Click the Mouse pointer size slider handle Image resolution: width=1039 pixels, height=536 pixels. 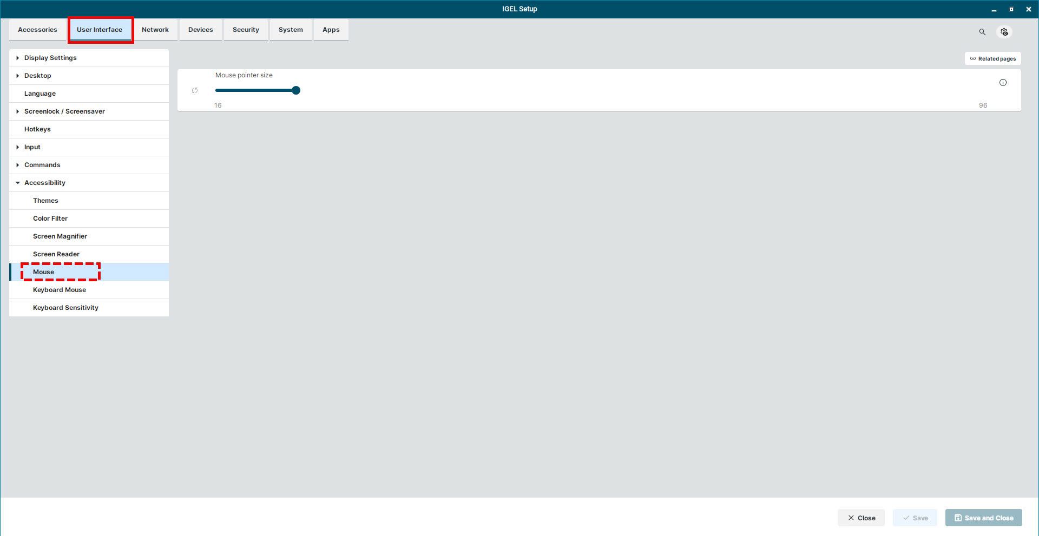point(296,90)
